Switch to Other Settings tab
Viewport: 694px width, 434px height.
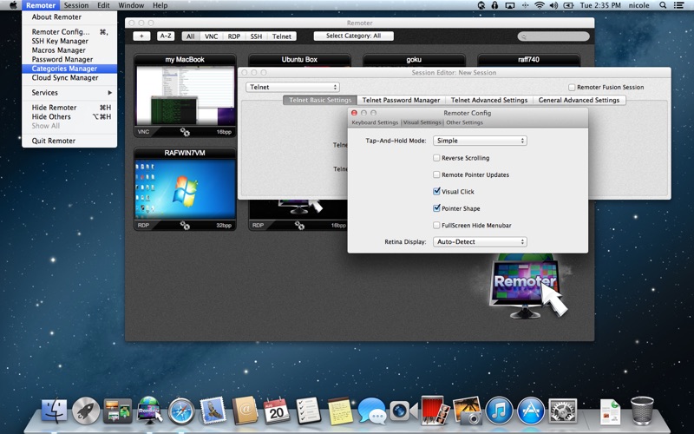(464, 122)
